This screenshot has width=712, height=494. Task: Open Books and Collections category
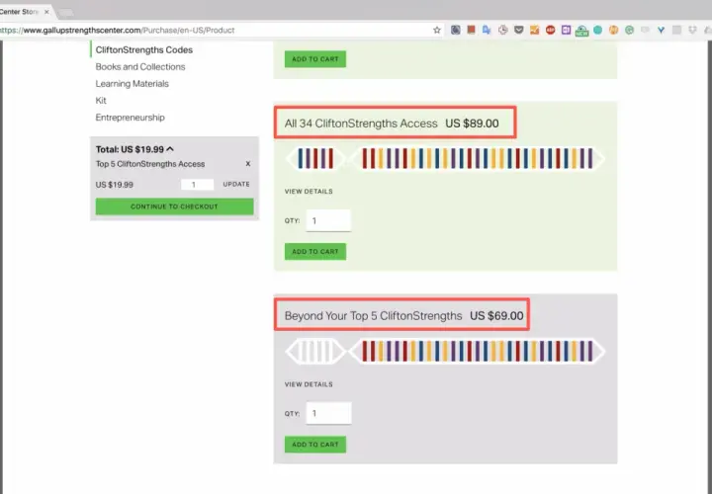point(140,66)
